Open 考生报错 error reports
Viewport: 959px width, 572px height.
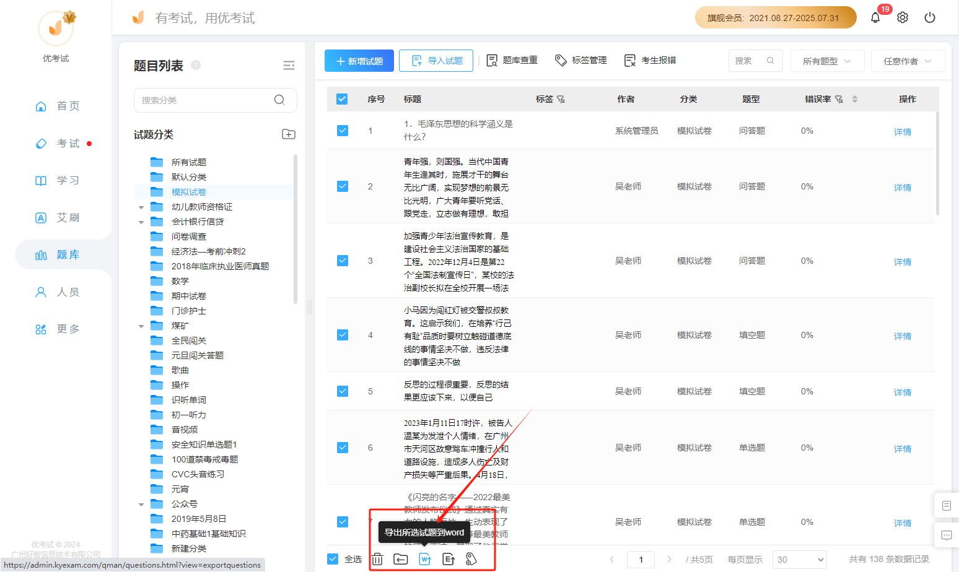pos(650,60)
